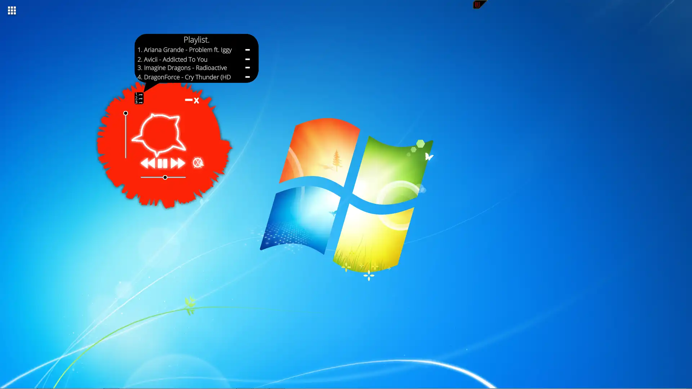
Task: Open the apps grid icon
Action: (12, 11)
